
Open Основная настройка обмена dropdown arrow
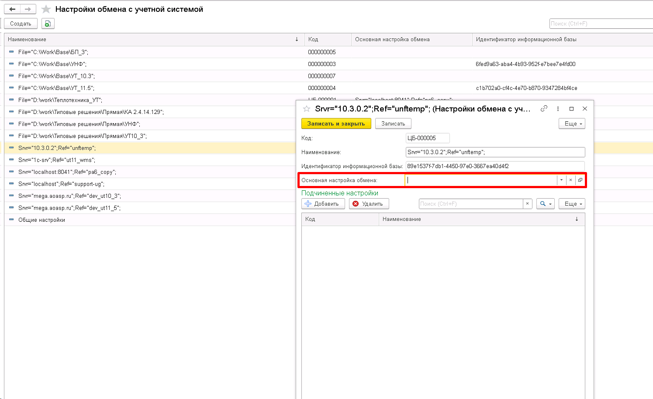point(561,180)
